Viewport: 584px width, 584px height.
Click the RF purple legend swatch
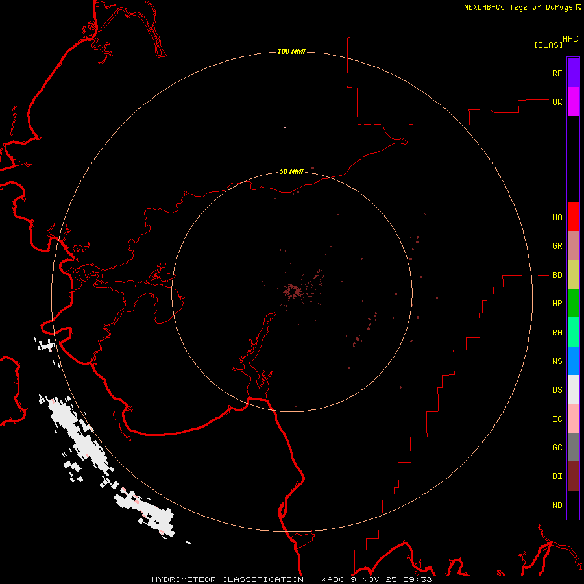point(573,73)
